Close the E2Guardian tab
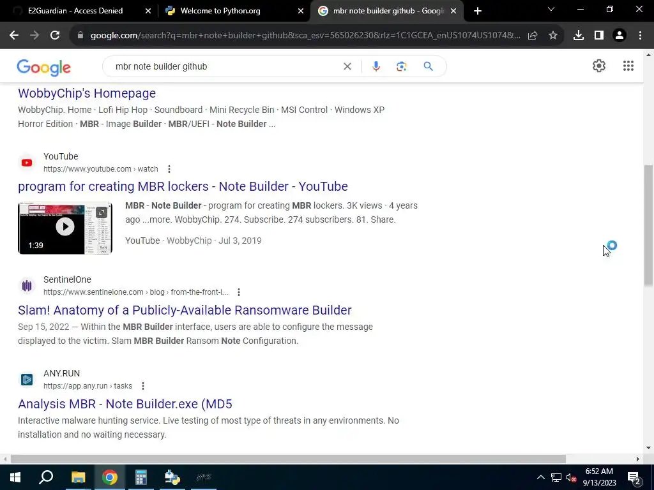Screen dimensions: 654x490 [148, 11]
